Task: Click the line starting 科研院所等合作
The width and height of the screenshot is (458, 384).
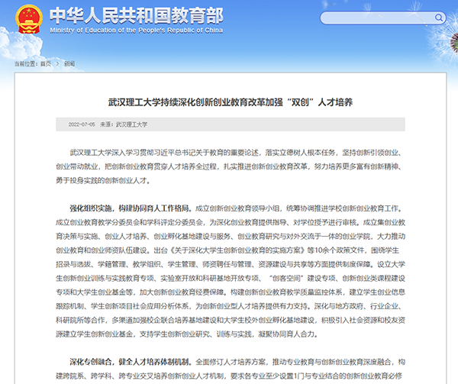Action: point(231,320)
